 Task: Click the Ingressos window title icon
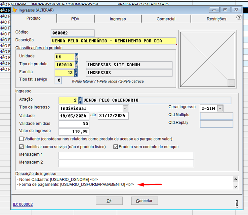tap(15, 10)
